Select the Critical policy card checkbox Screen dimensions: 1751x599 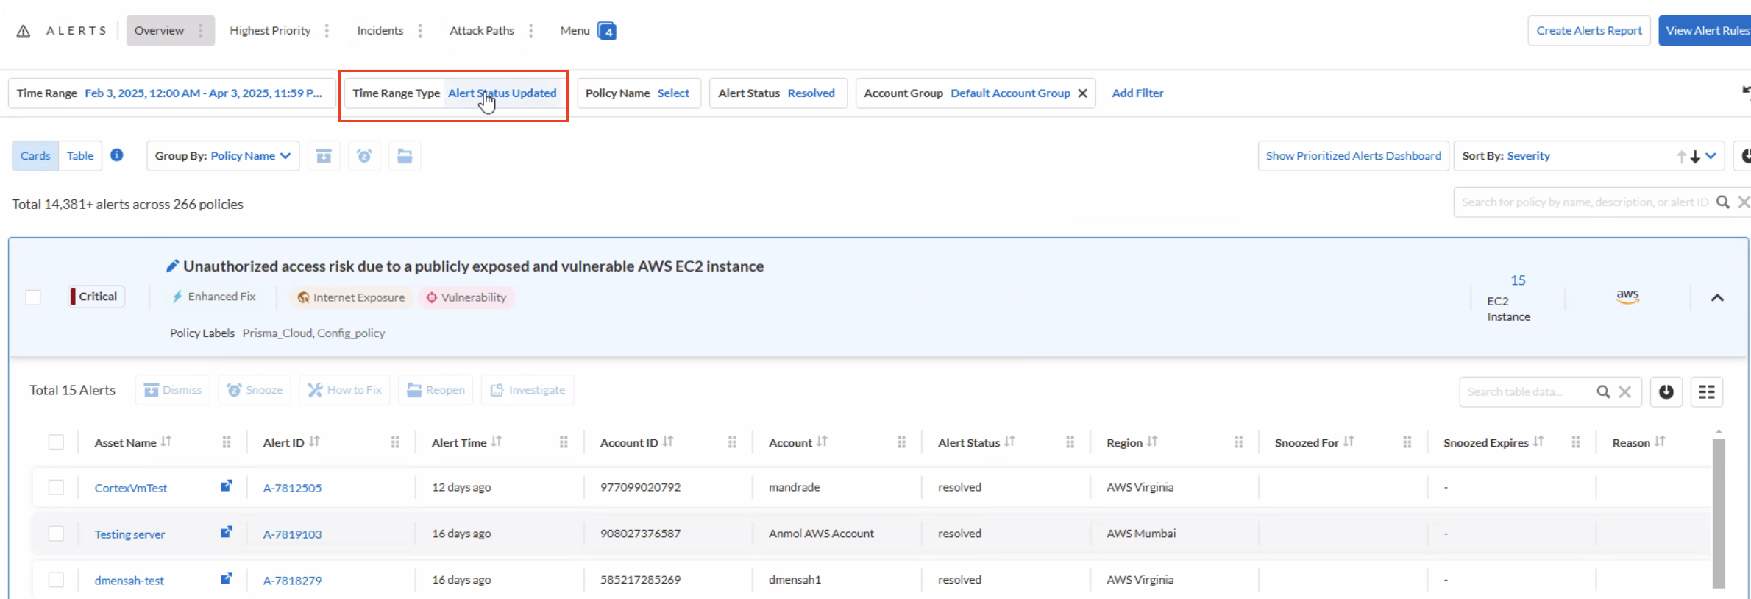33,297
